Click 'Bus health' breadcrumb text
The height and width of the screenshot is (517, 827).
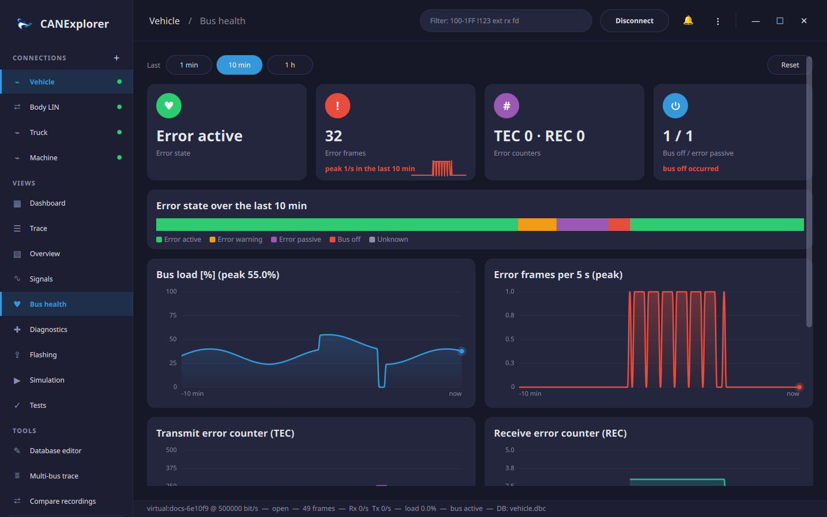[x=223, y=21]
